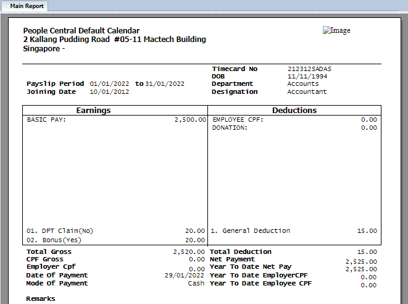Image resolution: width=408 pixels, height=304 pixels.
Task: Click the payslip period end date 31/01/2022
Action: (x=165, y=83)
